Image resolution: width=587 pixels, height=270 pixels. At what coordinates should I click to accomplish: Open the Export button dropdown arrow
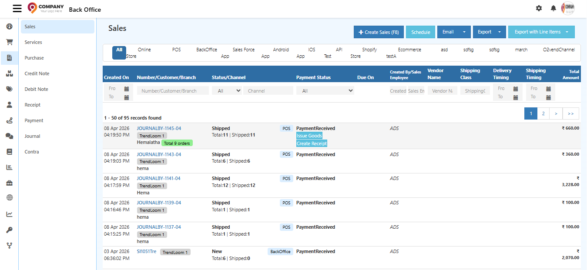499,32
